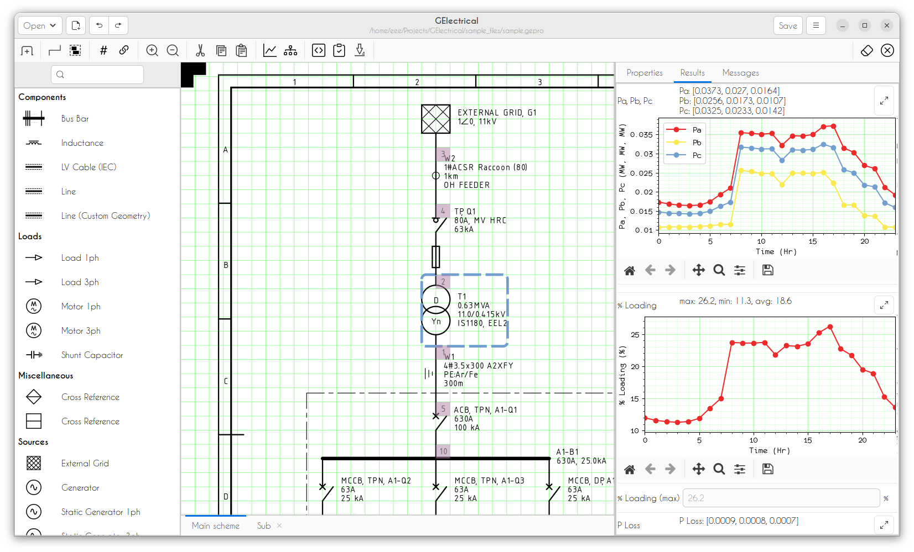
Task: Select the Generator source
Action: coord(97,487)
